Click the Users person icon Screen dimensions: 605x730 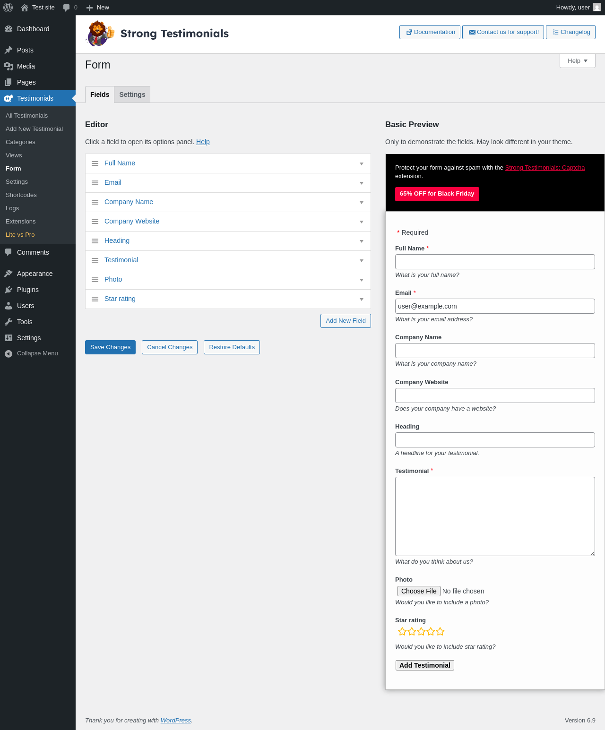click(9, 306)
